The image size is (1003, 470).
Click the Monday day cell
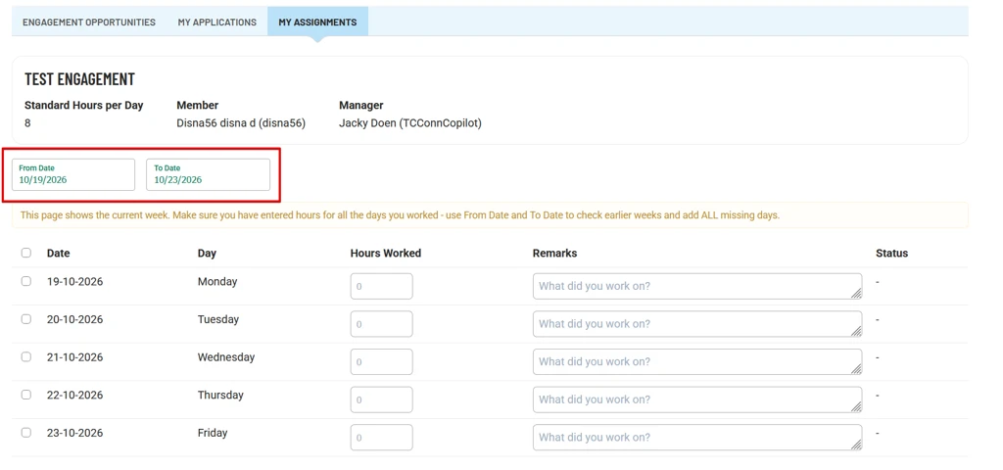point(217,281)
